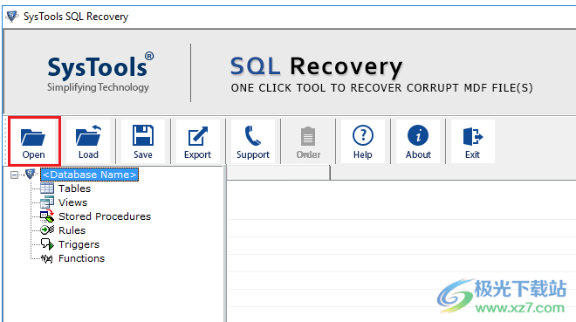Click the SysTools title bar app icon
The height and width of the screenshot is (322, 576).
click(12, 17)
